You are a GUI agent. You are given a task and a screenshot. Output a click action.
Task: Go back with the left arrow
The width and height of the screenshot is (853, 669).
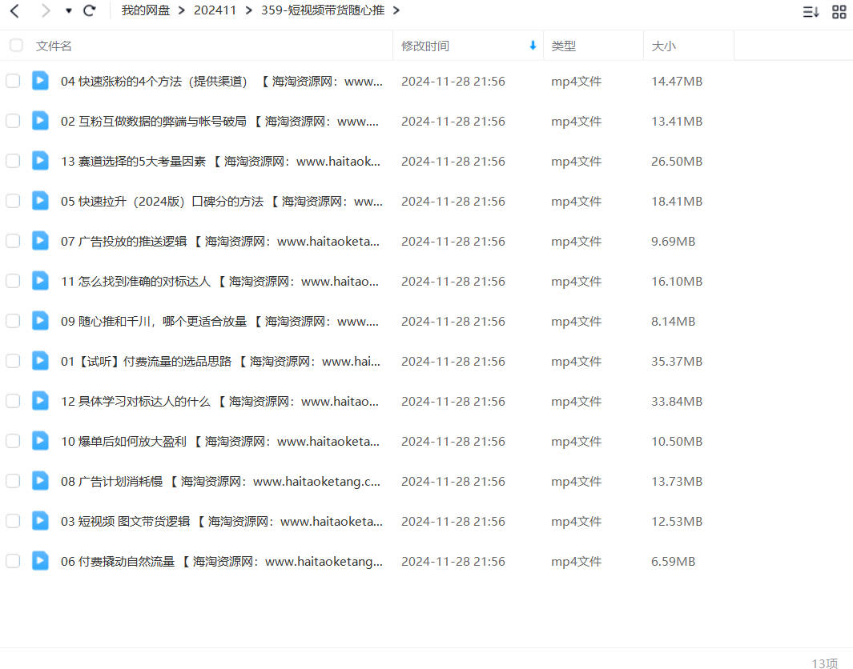[14, 11]
